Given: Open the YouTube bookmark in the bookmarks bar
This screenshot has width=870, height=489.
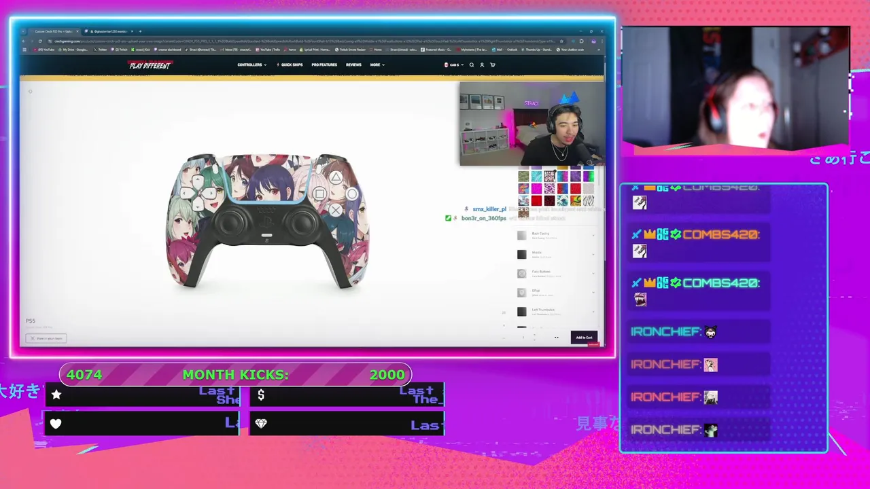Looking at the screenshot, I should [x=44, y=50].
